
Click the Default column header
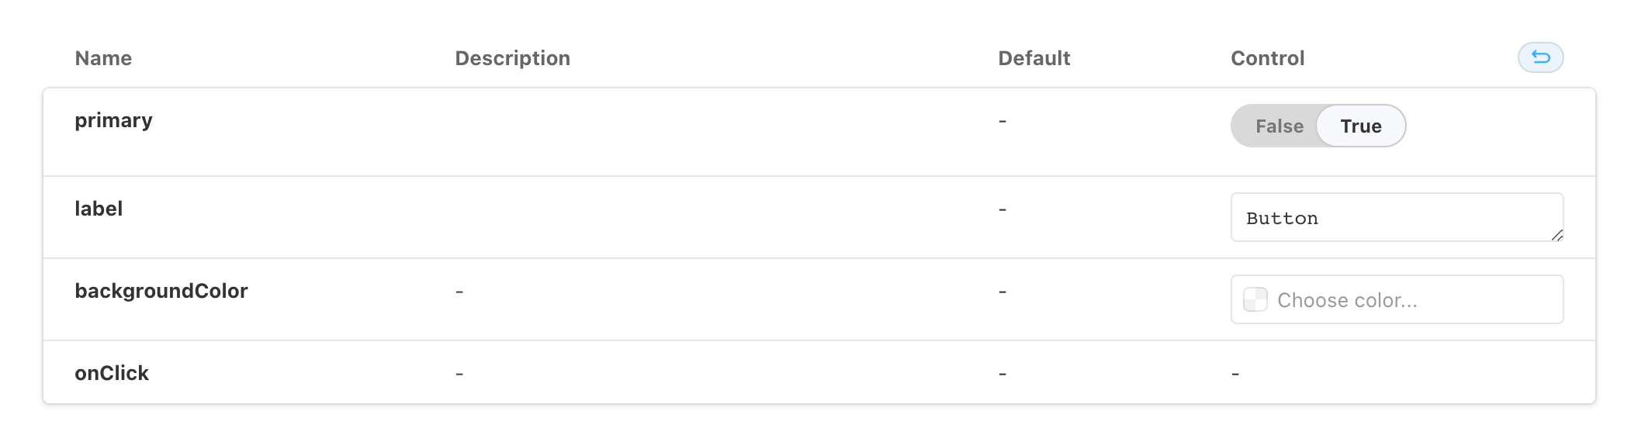(1034, 58)
